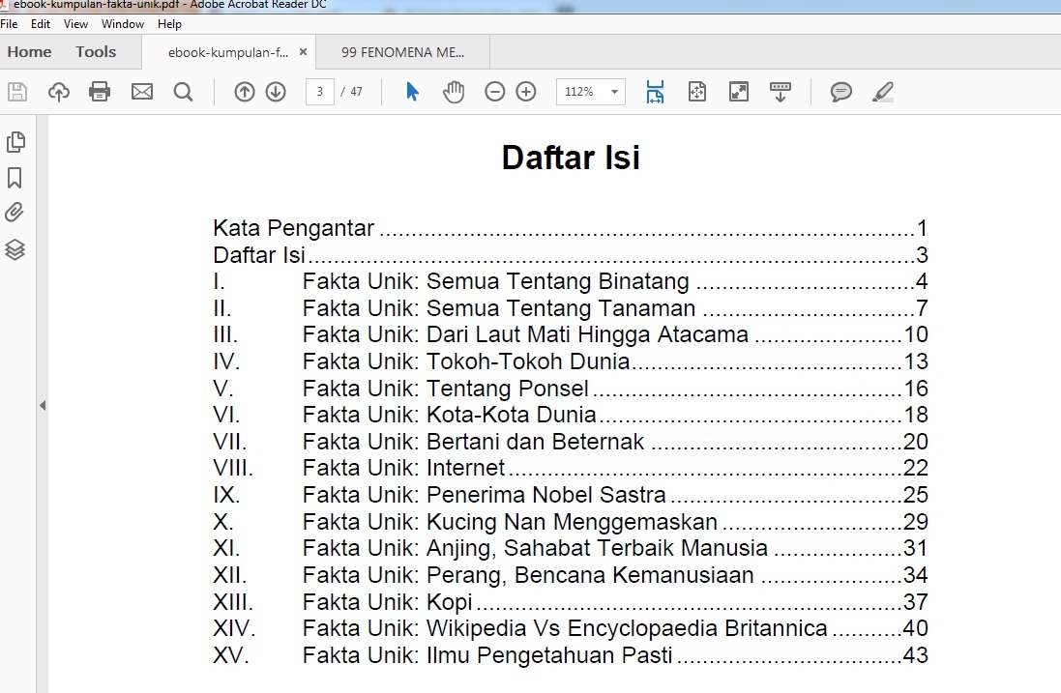The height and width of the screenshot is (693, 1061).
Task: Open the Comment tool
Action: pos(840,91)
